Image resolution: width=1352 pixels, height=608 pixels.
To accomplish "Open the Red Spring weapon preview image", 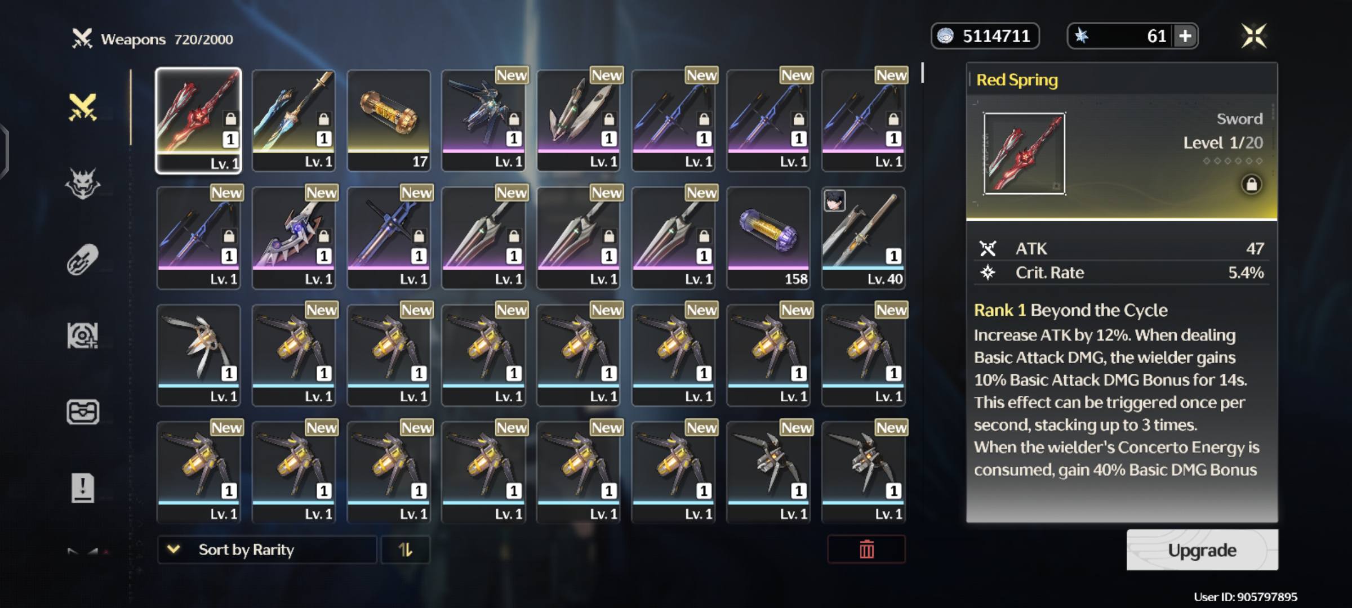I will 1024,154.
